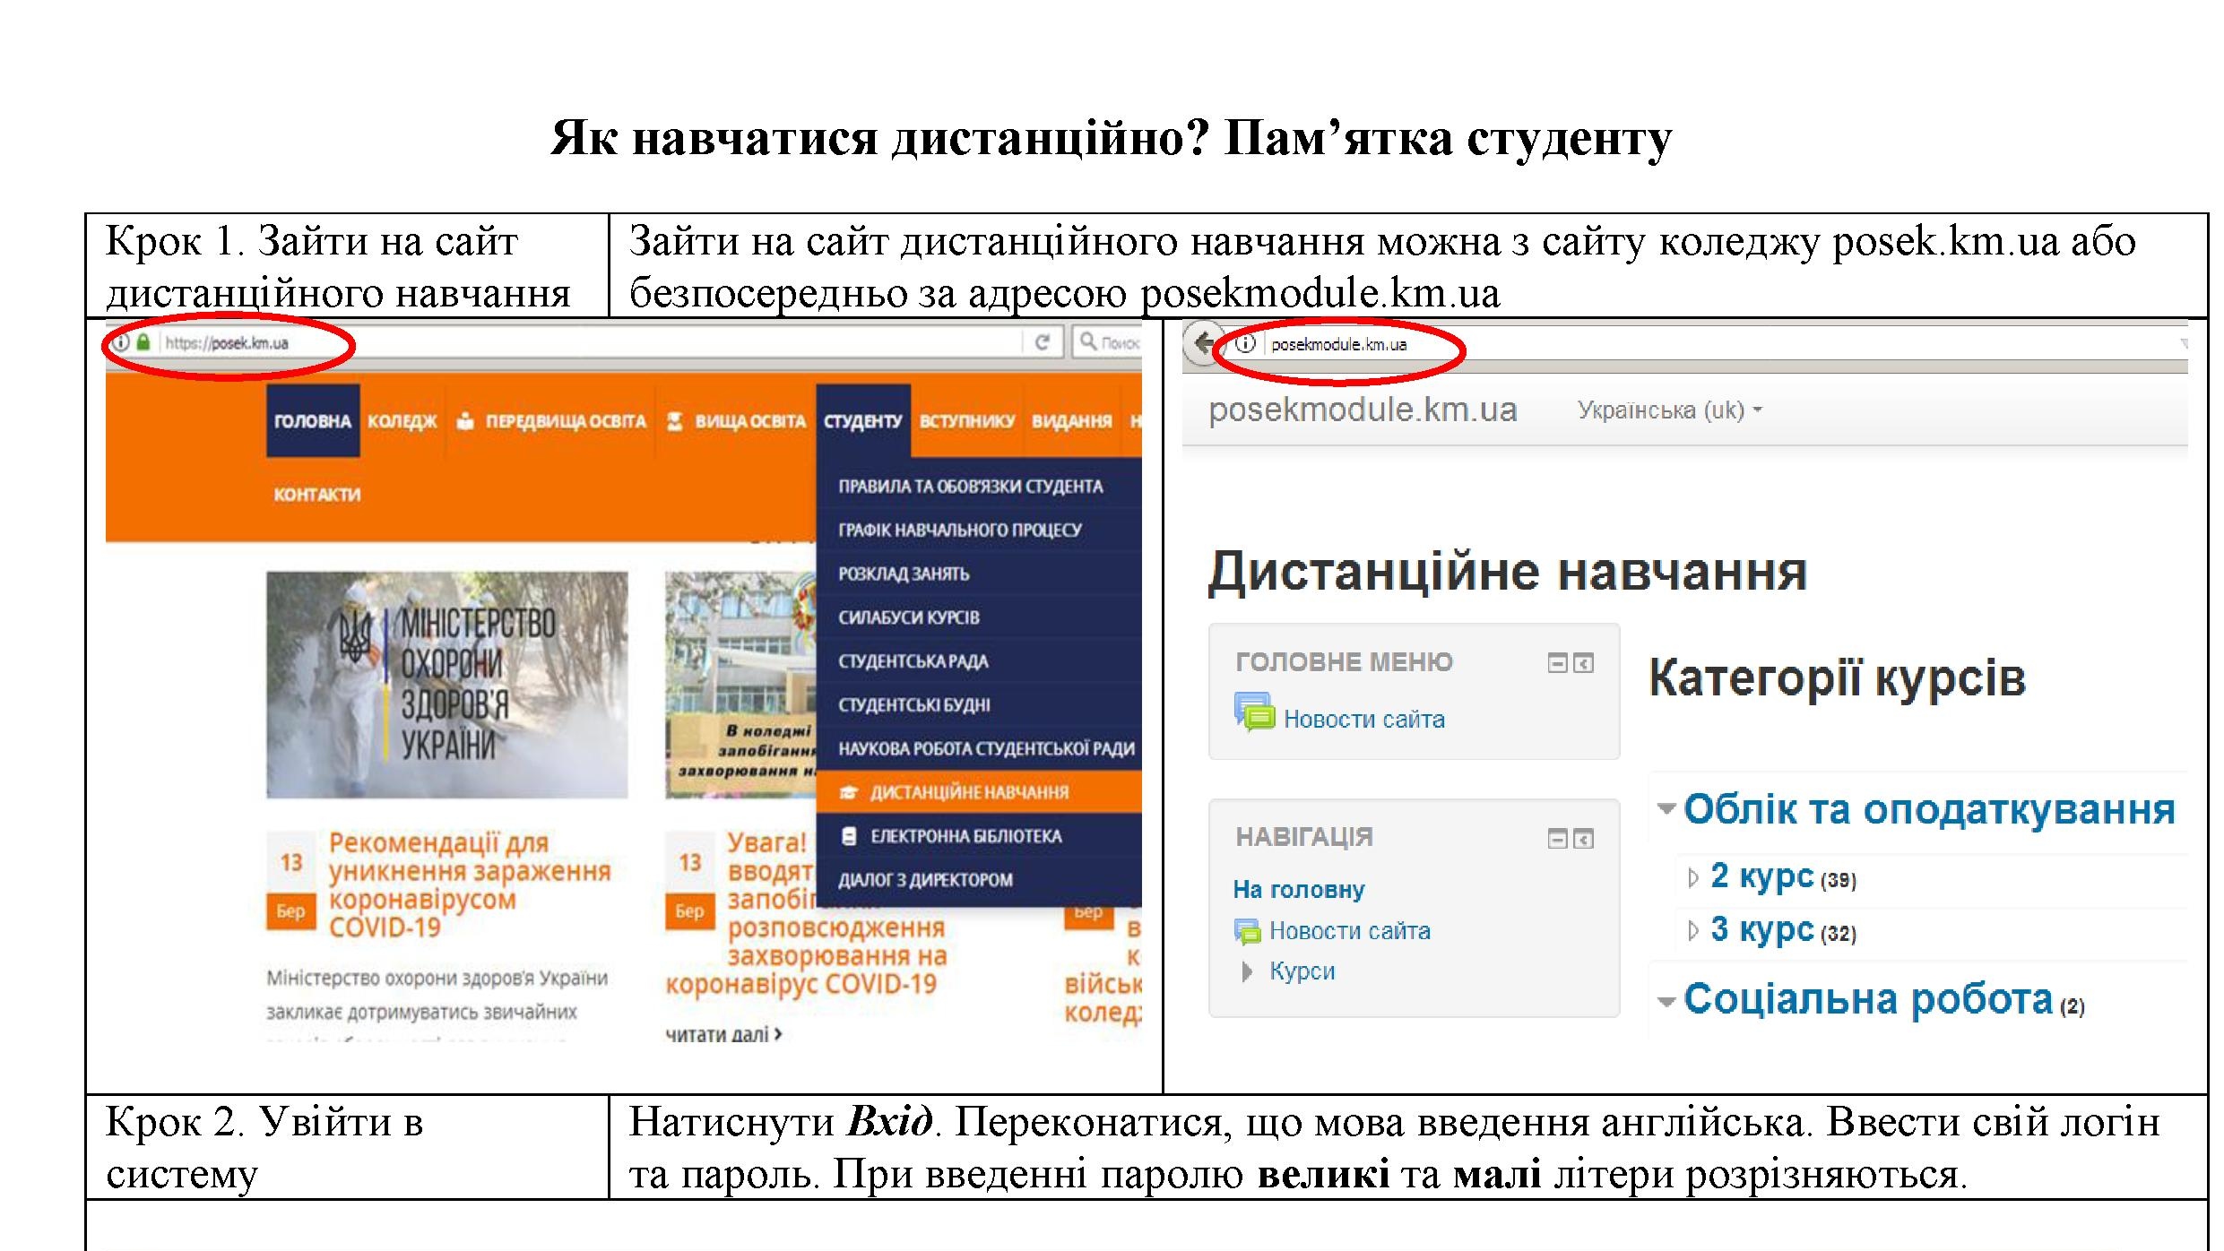Expand the 2 курс category
The image size is (2224, 1251).
coord(1692,878)
